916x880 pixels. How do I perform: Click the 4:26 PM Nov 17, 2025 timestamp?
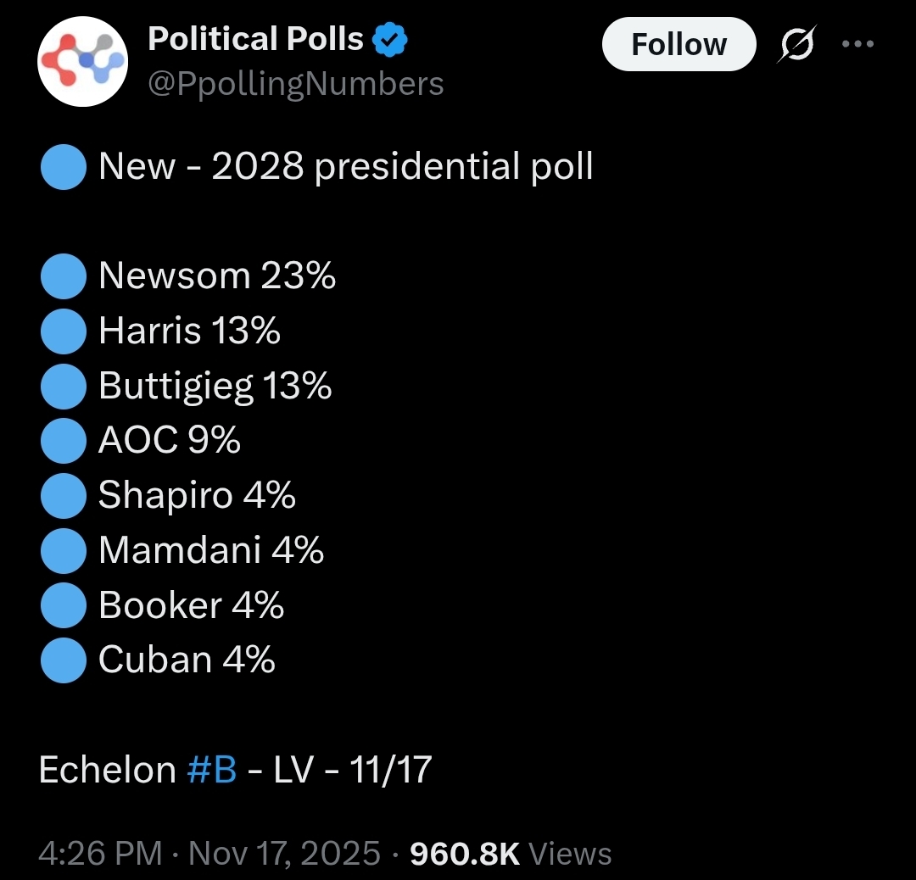(x=209, y=853)
